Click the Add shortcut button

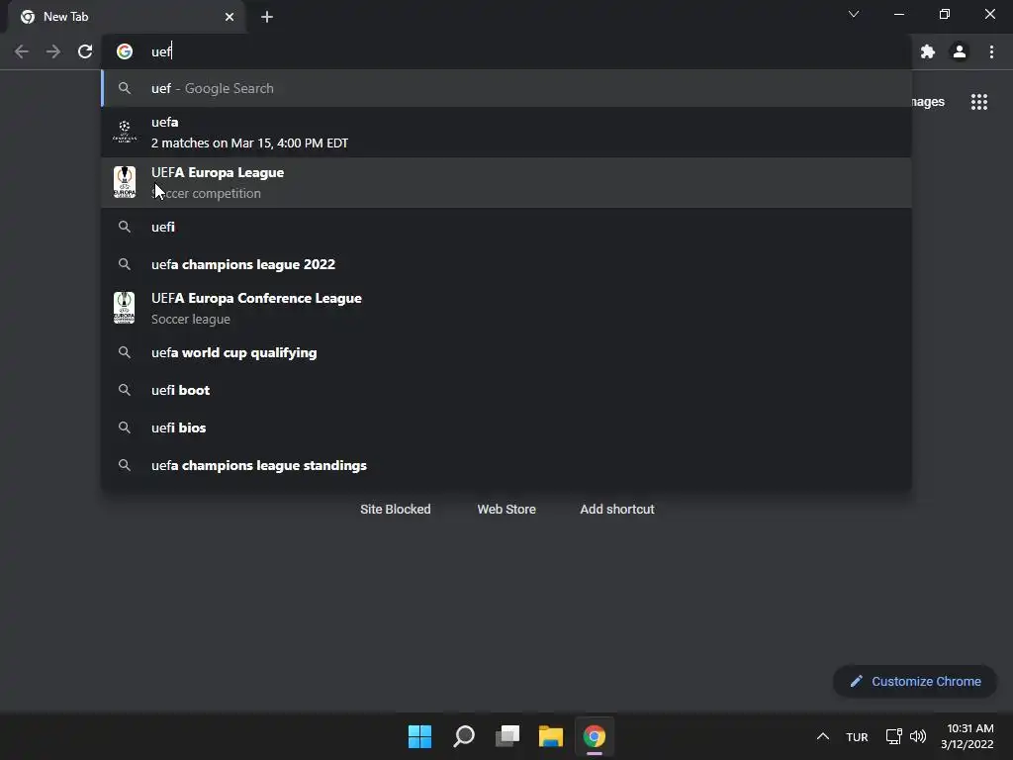(617, 510)
